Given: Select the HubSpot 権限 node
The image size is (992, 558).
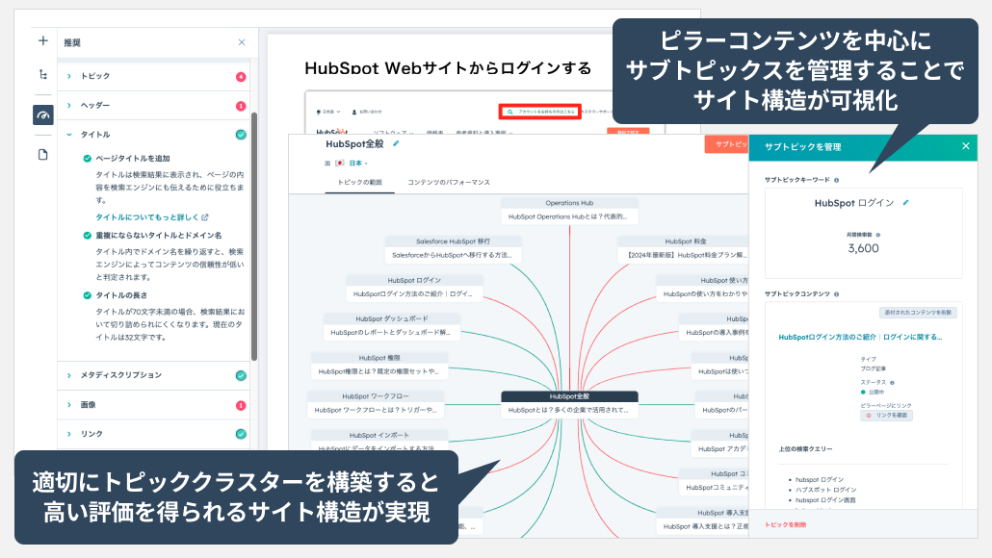Looking at the screenshot, I should (379, 365).
